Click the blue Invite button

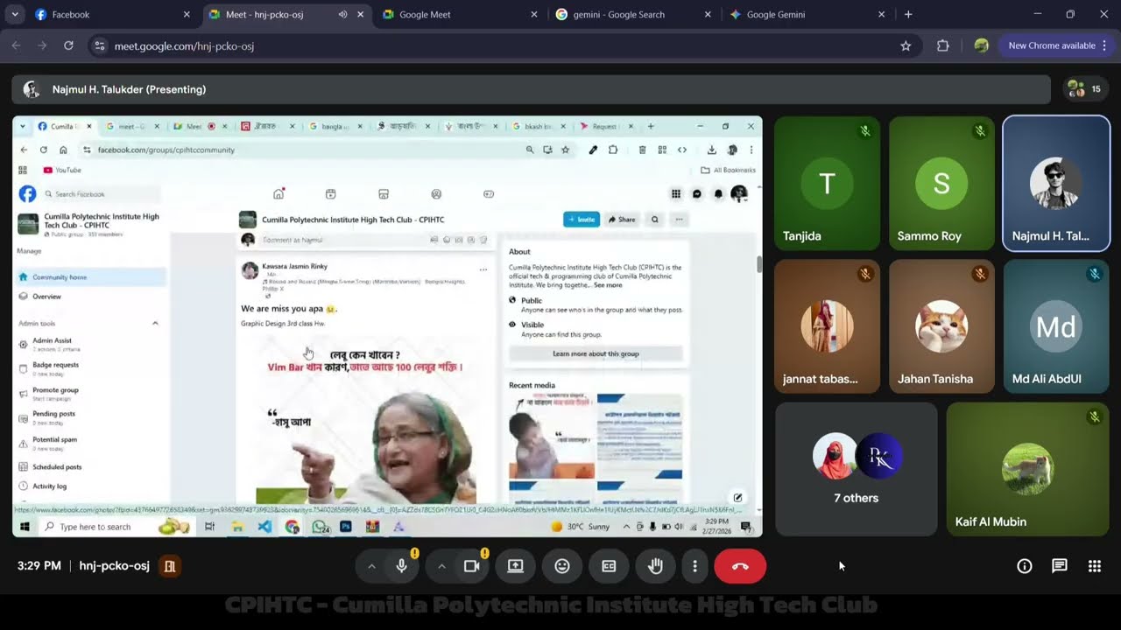point(582,220)
